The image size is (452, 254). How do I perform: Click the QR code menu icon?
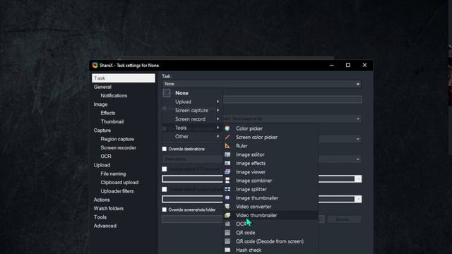[227, 232]
